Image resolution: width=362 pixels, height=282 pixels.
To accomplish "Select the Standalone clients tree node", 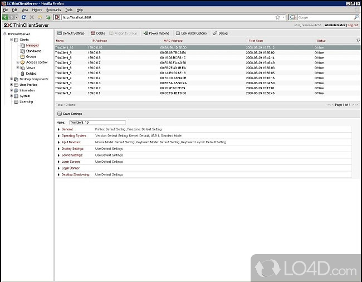I will 34,51.
